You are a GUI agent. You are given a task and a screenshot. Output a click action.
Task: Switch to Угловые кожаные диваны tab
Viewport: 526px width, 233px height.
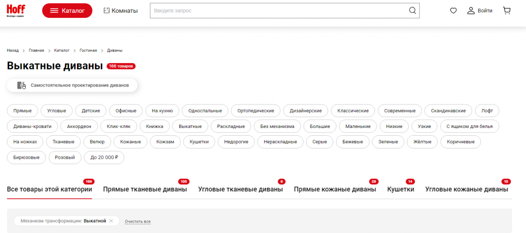click(x=466, y=189)
